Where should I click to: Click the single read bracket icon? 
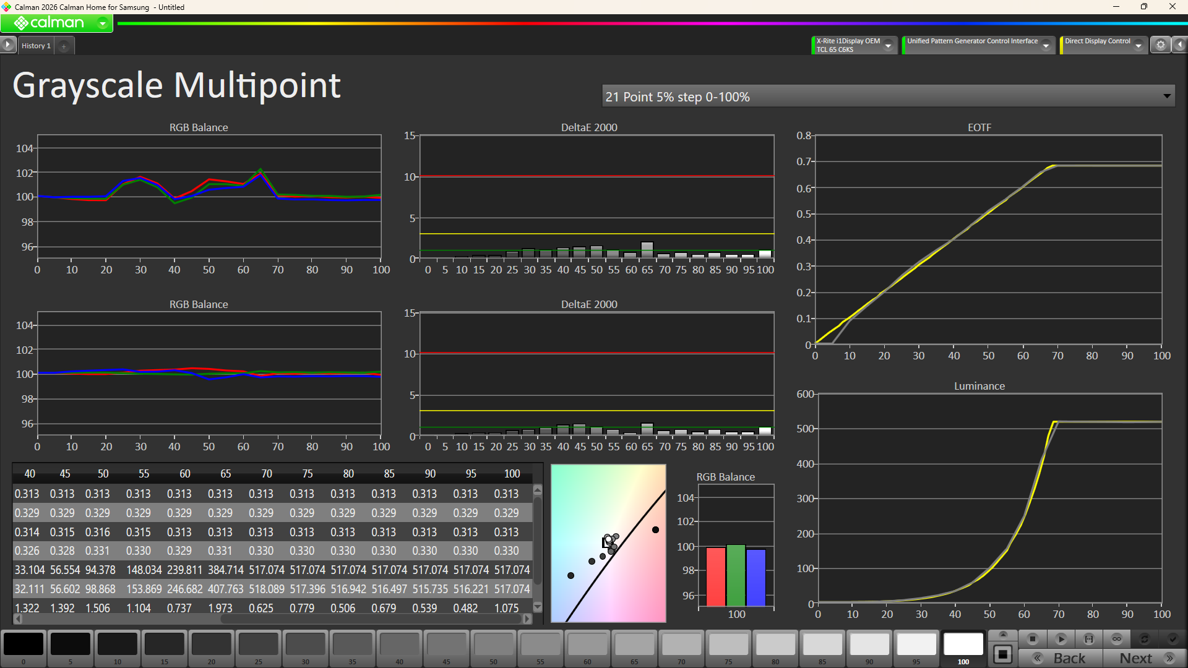click(x=1088, y=638)
